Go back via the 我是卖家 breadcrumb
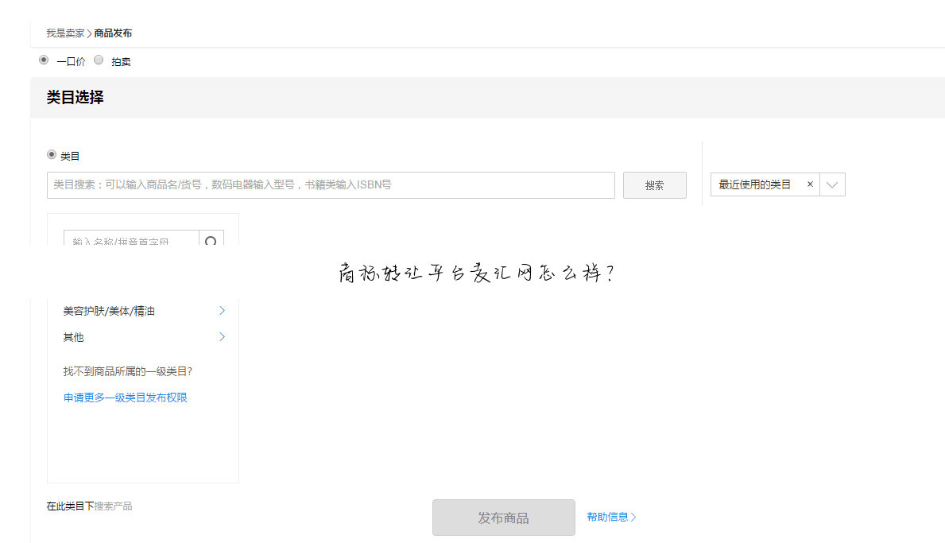 tap(65, 33)
